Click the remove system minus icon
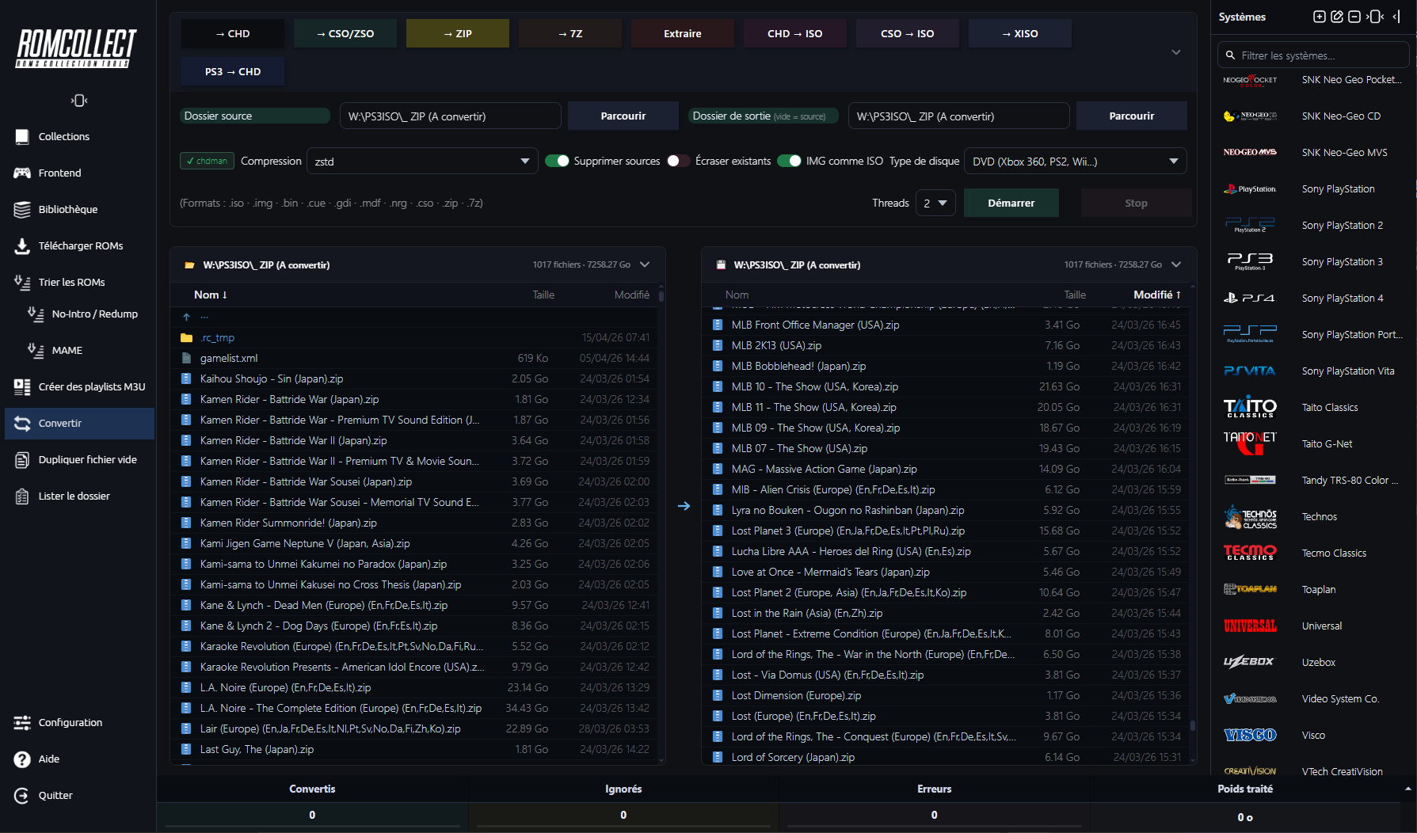This screenshot has height=833, width=1417. coord(1354,17)
